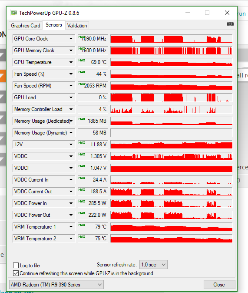The height and width of the screenshot is (293, 248).
Task: Click the 1.047 V VDDCI reading
Action: (x=93, y=168)
